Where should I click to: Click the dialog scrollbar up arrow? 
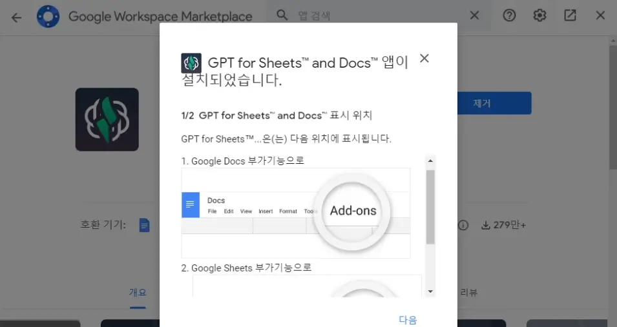[x=430, y=161]
